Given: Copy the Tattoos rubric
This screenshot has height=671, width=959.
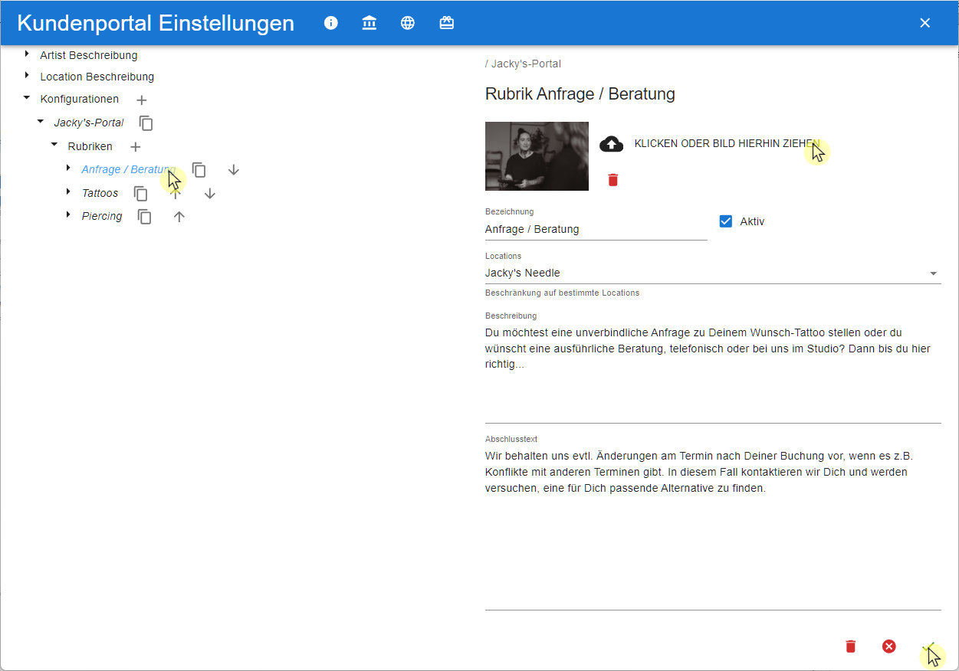Looking at the screenshot, I should tap(141, 194).
